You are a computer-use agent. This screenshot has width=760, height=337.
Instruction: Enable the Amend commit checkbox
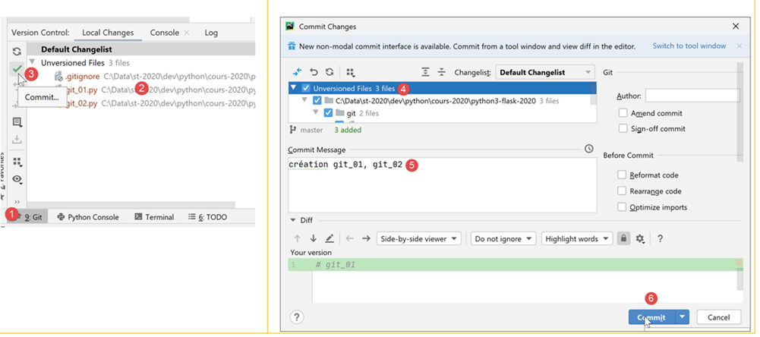pyautogui.click(x=623, y=113)
